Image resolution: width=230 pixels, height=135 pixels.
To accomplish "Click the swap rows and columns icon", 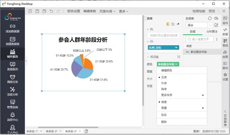I will (173, 24).
